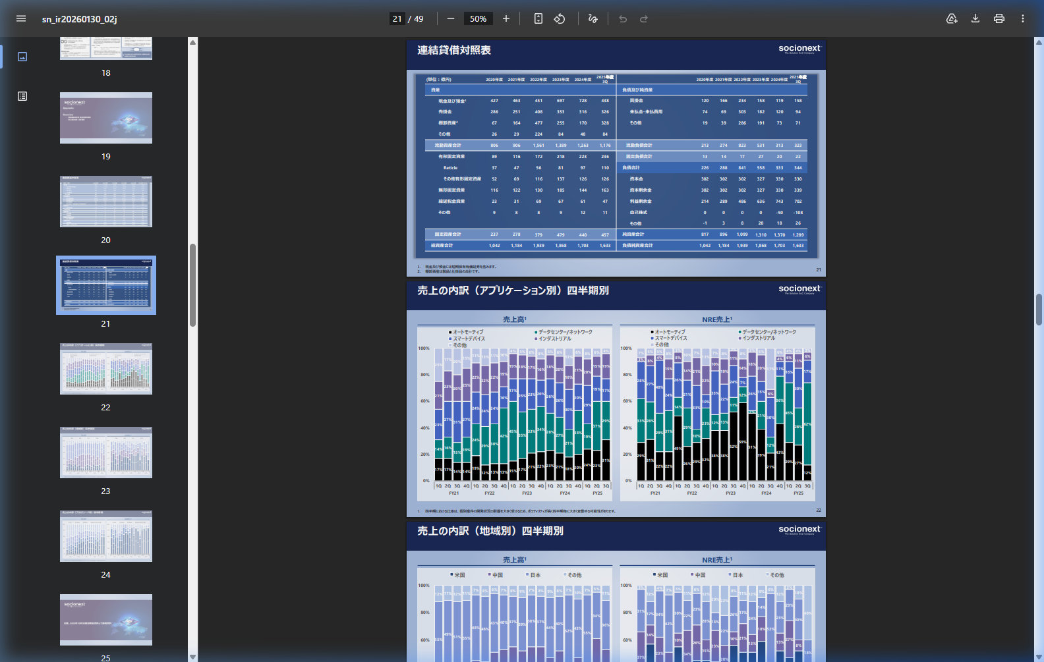
Task: Click the zoom in plus button
Action: pyautogui.click(x=506, y=18)
